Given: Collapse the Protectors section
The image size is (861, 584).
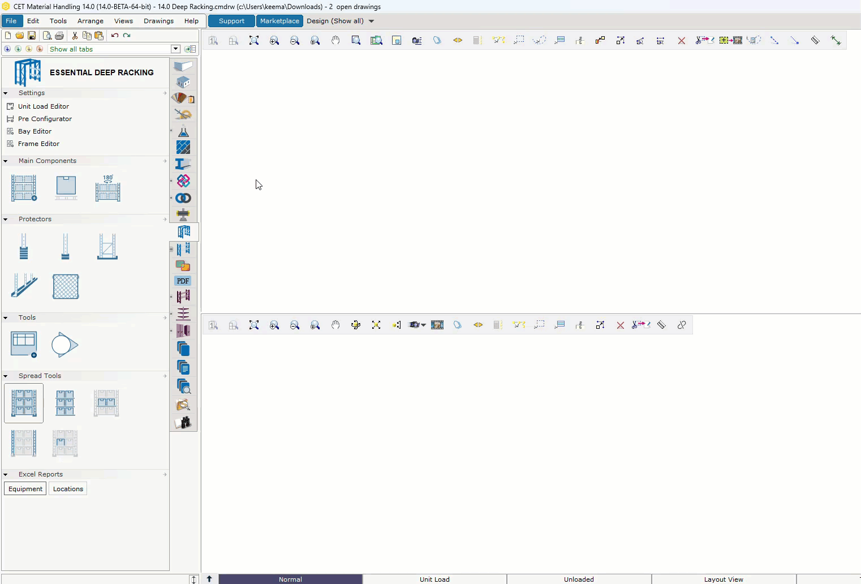Looking at the screenshot, I should click(x=6, y=219).
